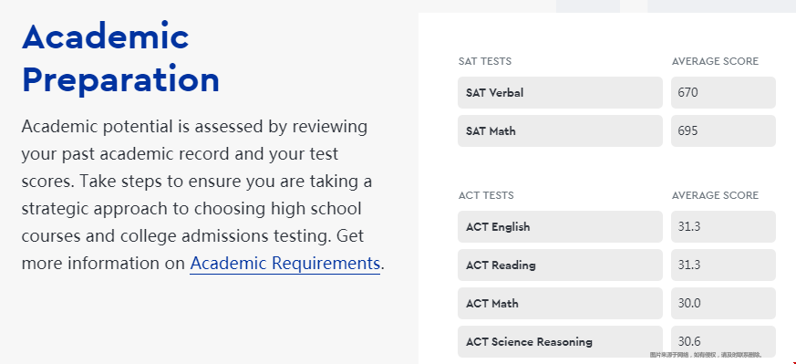Image resolution: width=796 pixels, height=364 pixels.
Task: Select the SAT Math row label
Action: 560,131
